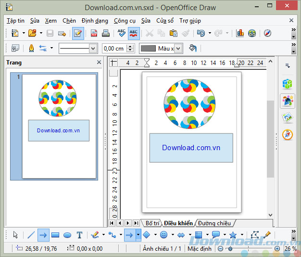Click the Cut scissors icon
This screenshot has width=301, height=257.
[x=150, y=33]
